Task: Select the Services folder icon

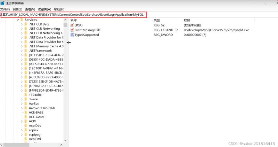Action: pos(22,20)
